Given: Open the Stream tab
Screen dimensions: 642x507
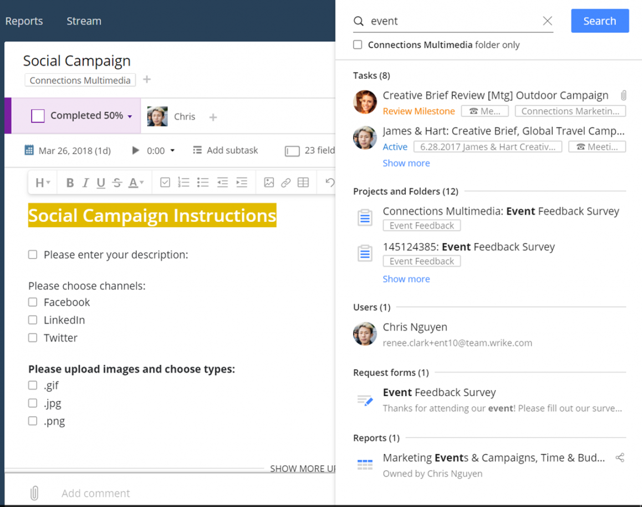Looking at the screenshot, I should [x=84, y=21].
